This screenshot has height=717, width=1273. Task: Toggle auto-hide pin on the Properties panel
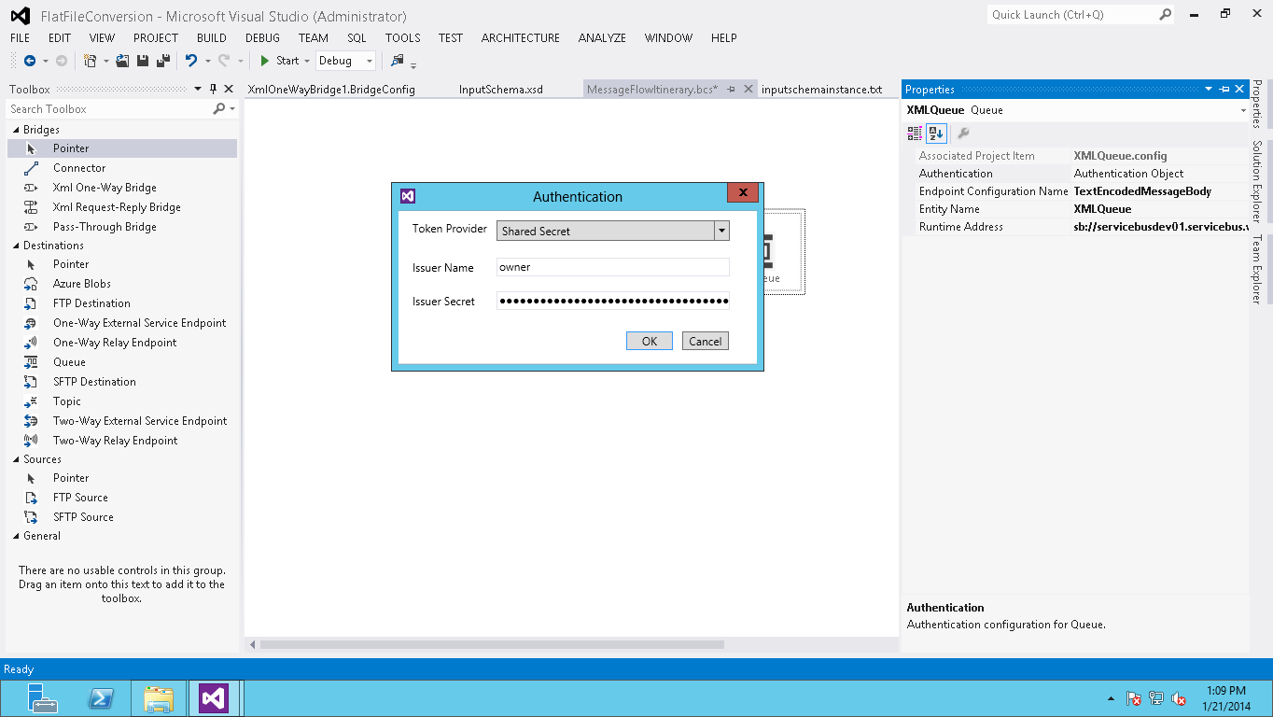1224,90
